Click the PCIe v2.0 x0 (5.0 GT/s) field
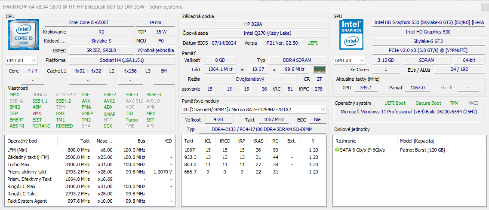 point(428,50)
